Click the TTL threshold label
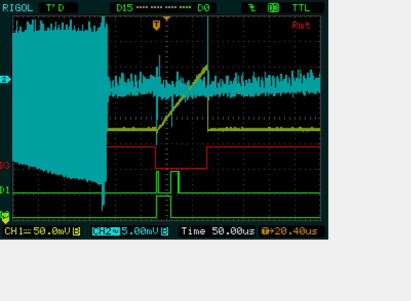The height and width of the screenshot is (301, 411). coord(301,8)
